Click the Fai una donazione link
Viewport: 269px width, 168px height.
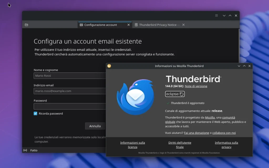196,133
